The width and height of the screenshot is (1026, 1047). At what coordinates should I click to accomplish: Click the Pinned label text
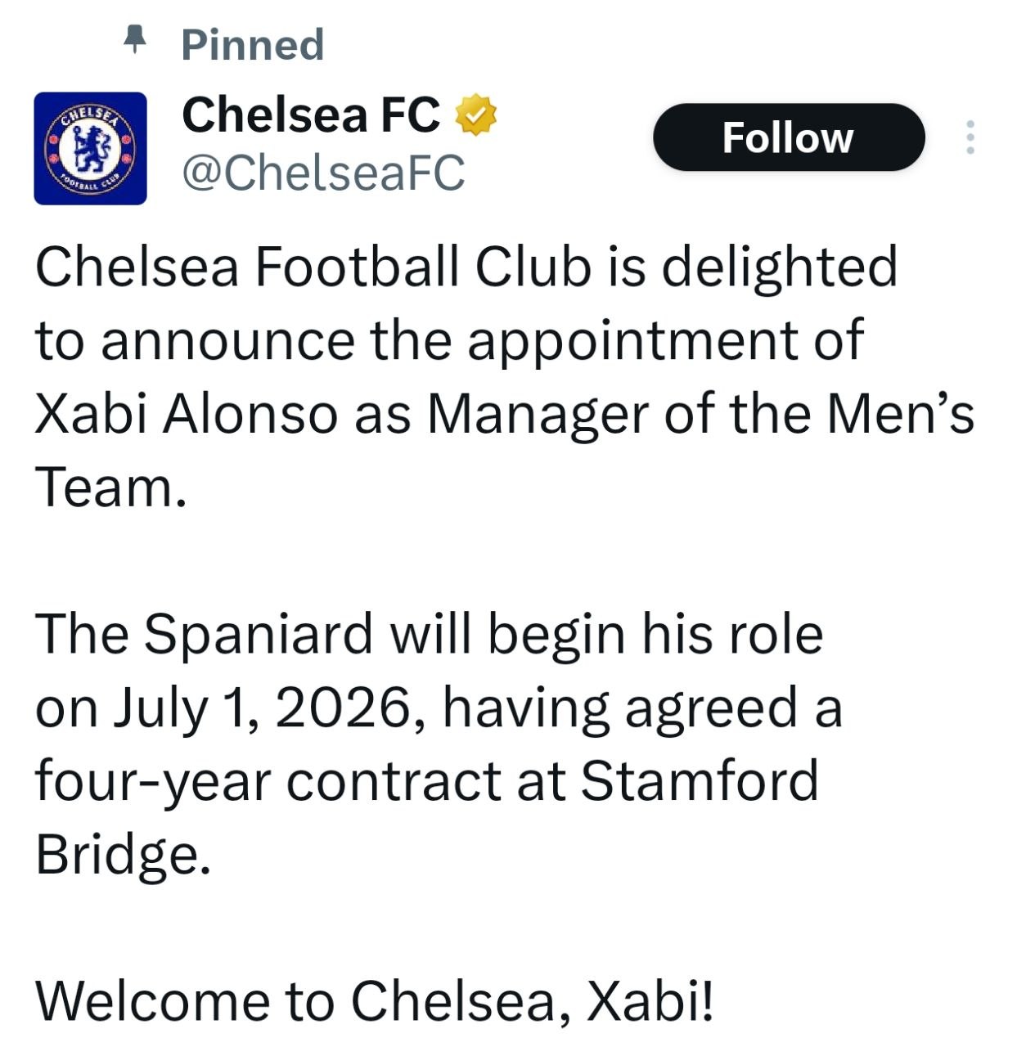[x=252, y=44]
